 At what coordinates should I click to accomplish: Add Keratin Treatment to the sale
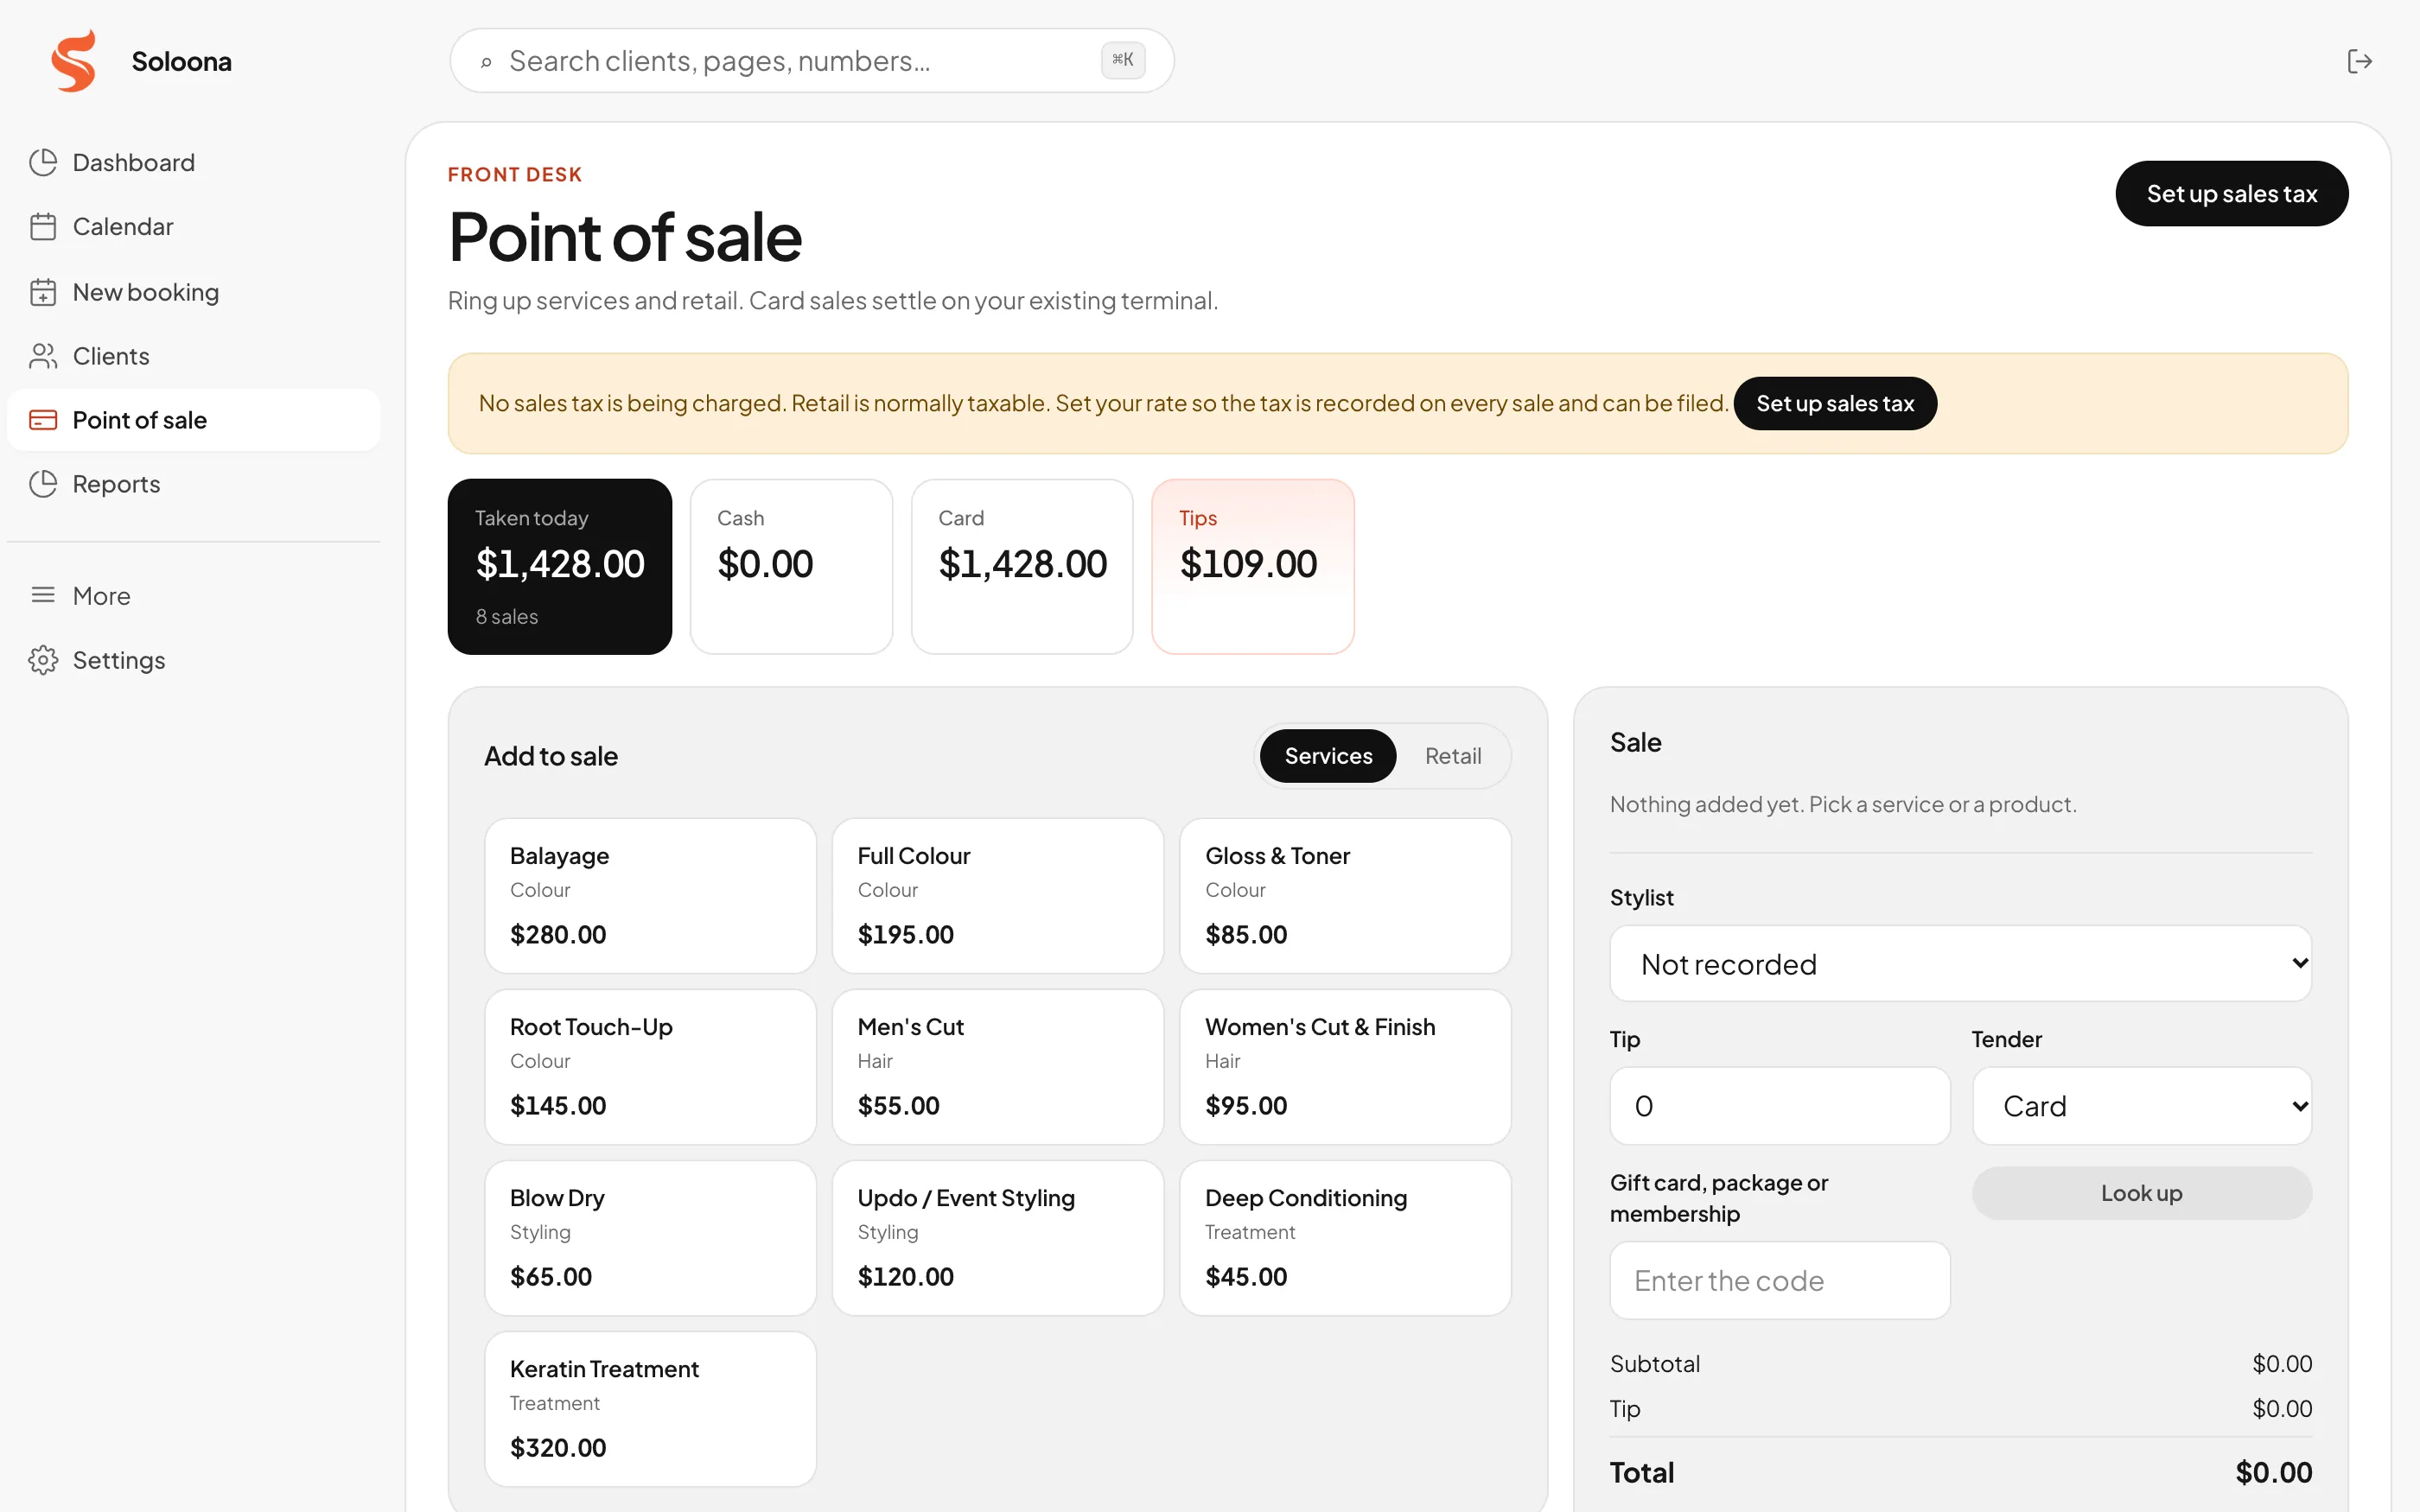pos(650,1409)
